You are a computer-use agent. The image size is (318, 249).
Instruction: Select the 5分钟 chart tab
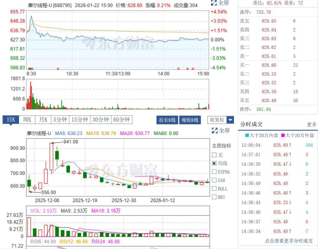pos(60,119)
